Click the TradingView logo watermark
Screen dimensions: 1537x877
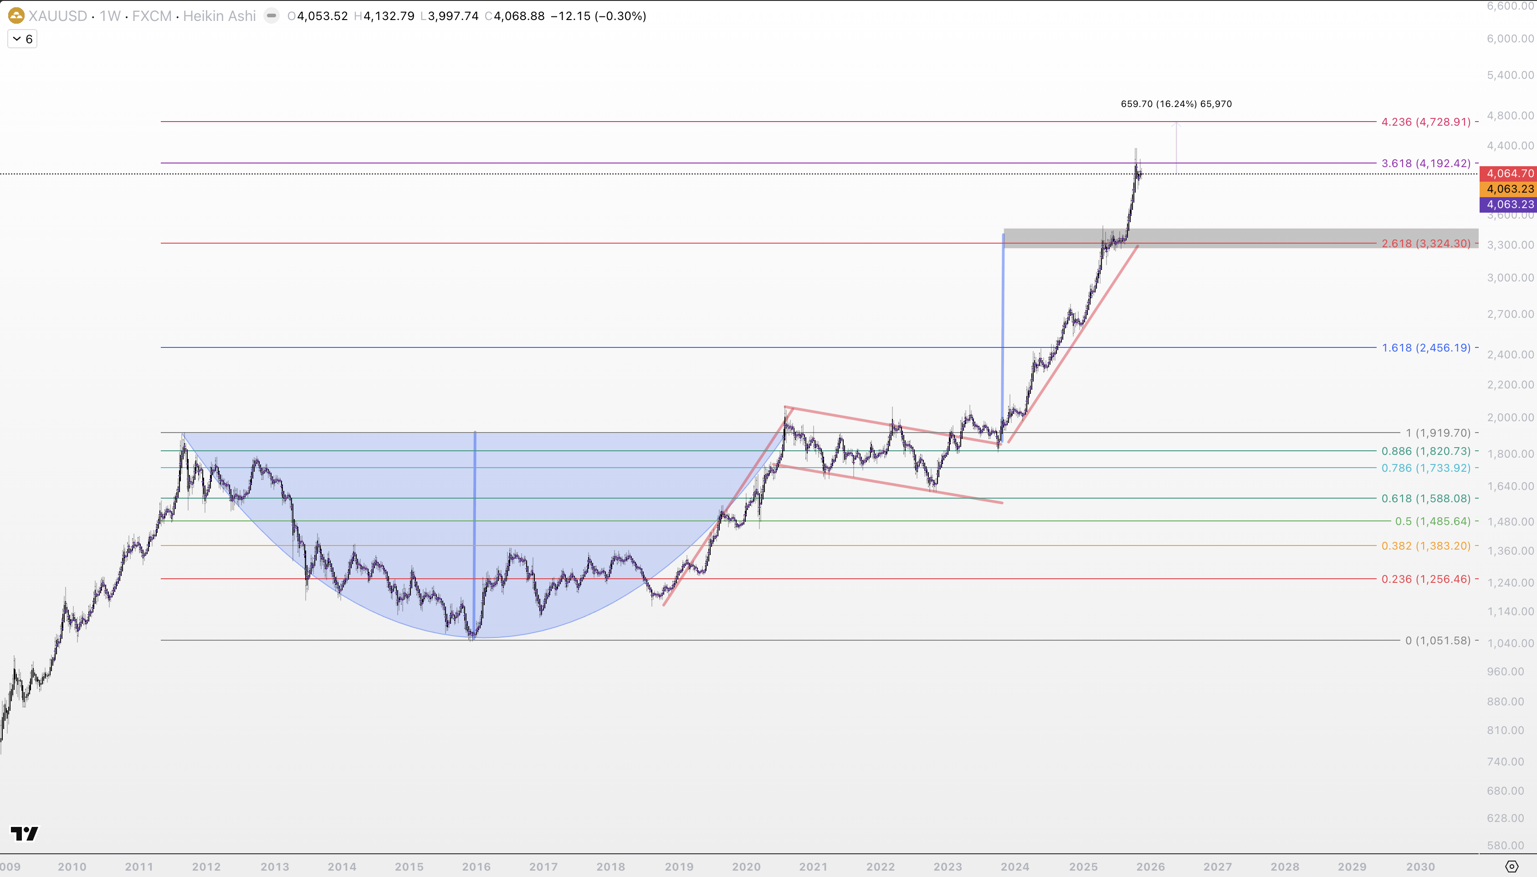coord(25,834)
